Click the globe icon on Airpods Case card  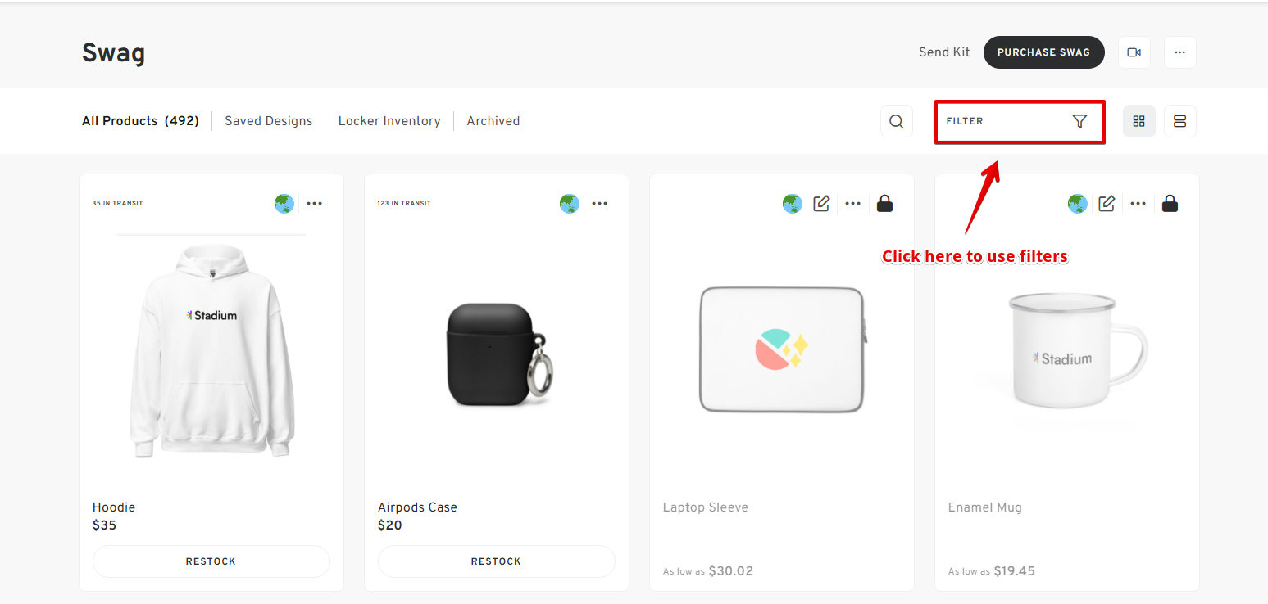point(569,204)
